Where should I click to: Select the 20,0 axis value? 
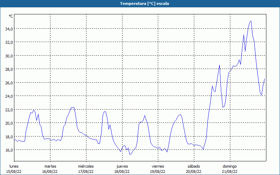9,123
